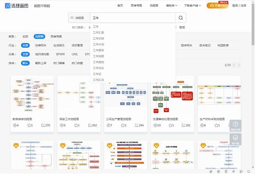The image size is (255, 174).
Task: Expand the 下载客户端 dropdown menu
Action: pos(192,5)
